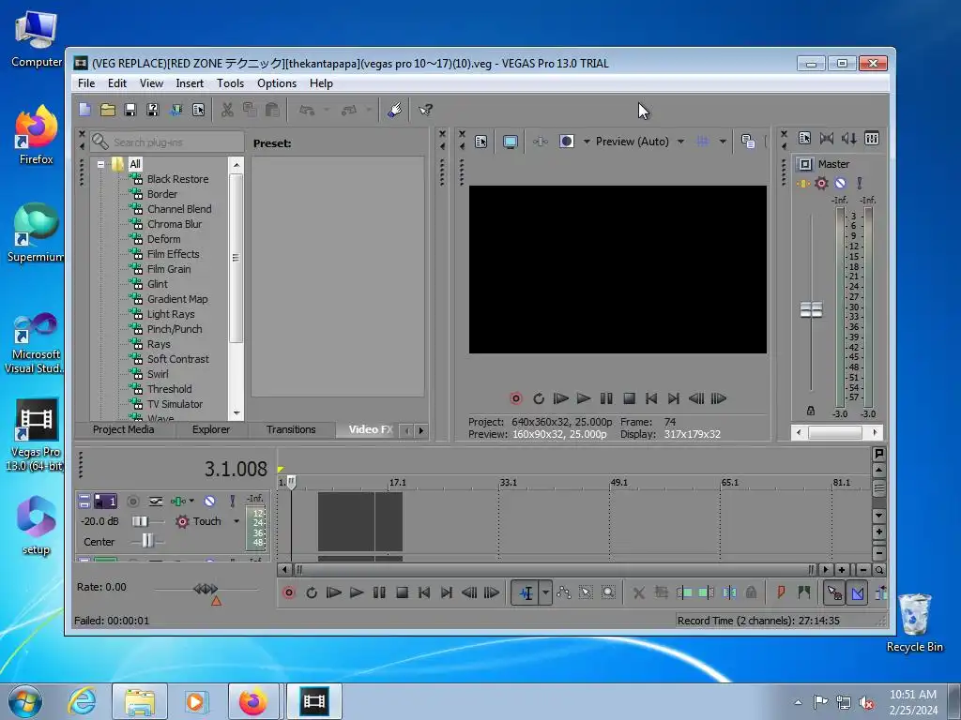Open Master automation settings gear
The image size is (961, 720).
click(821, 183)
